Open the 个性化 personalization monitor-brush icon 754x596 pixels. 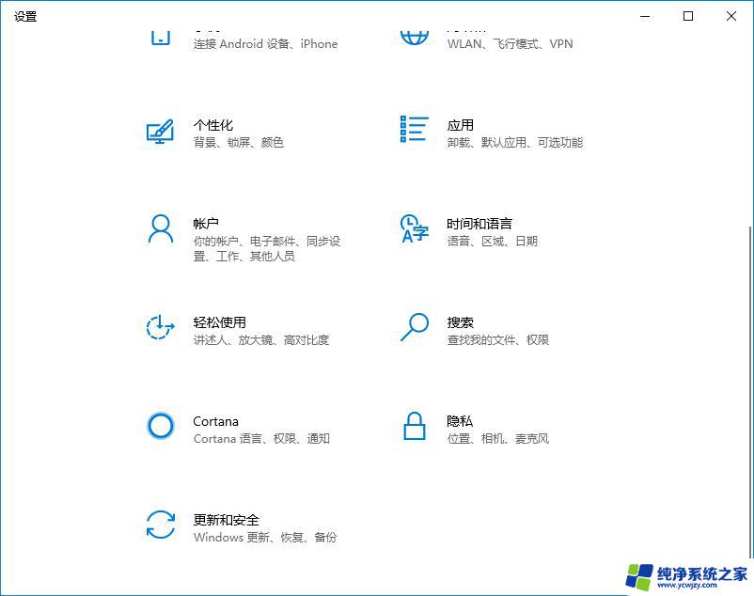point(160,132)
